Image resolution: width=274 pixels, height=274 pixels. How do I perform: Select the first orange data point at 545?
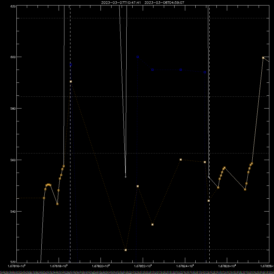(44, 198)
